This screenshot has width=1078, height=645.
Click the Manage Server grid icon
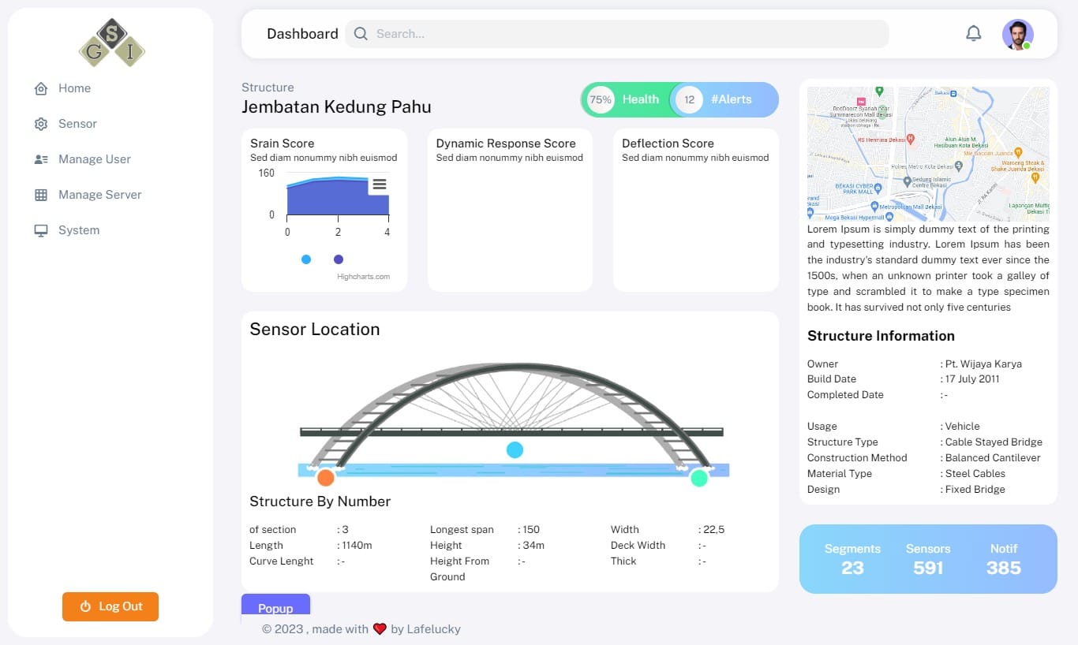(x=41, y=195)
